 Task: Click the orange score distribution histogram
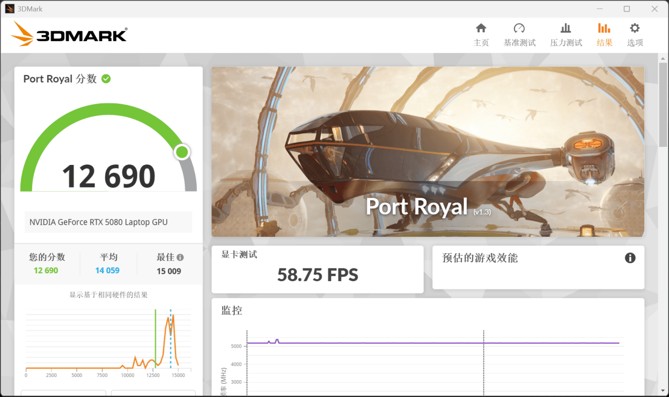(x=106, y=341)
